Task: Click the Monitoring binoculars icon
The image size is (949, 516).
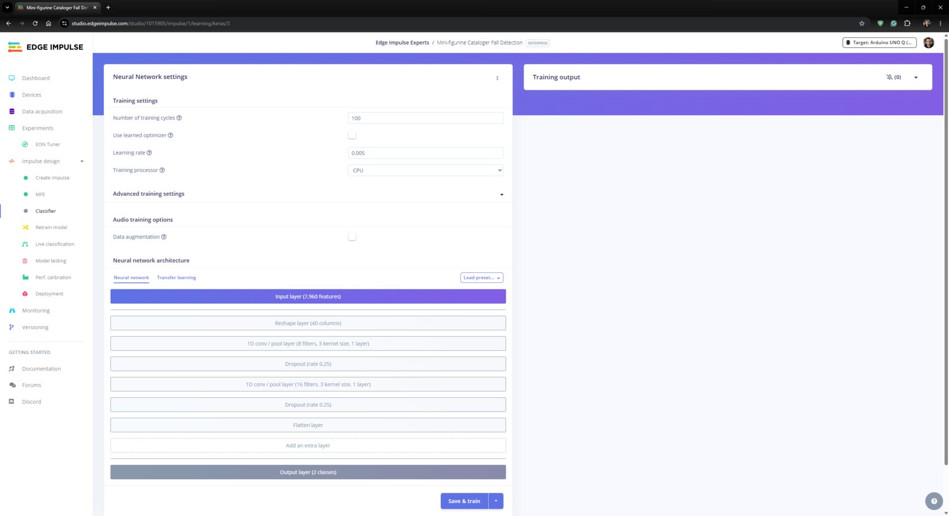Action: click(x=12, y=310)
